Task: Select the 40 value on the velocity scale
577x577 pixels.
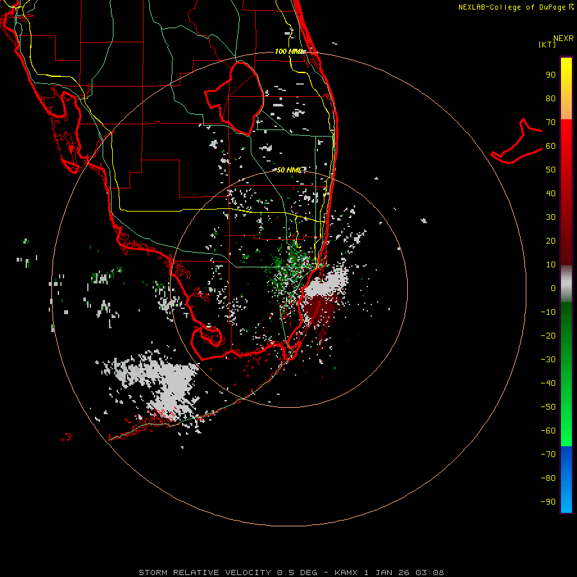Action: click(x=551, y=194)
